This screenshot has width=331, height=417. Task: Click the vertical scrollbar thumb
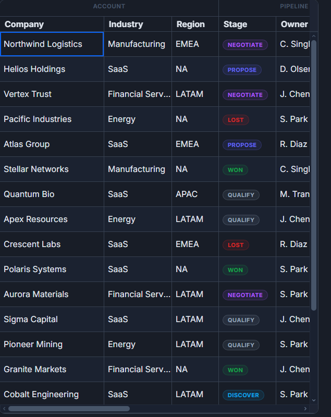tap(314, 175)
